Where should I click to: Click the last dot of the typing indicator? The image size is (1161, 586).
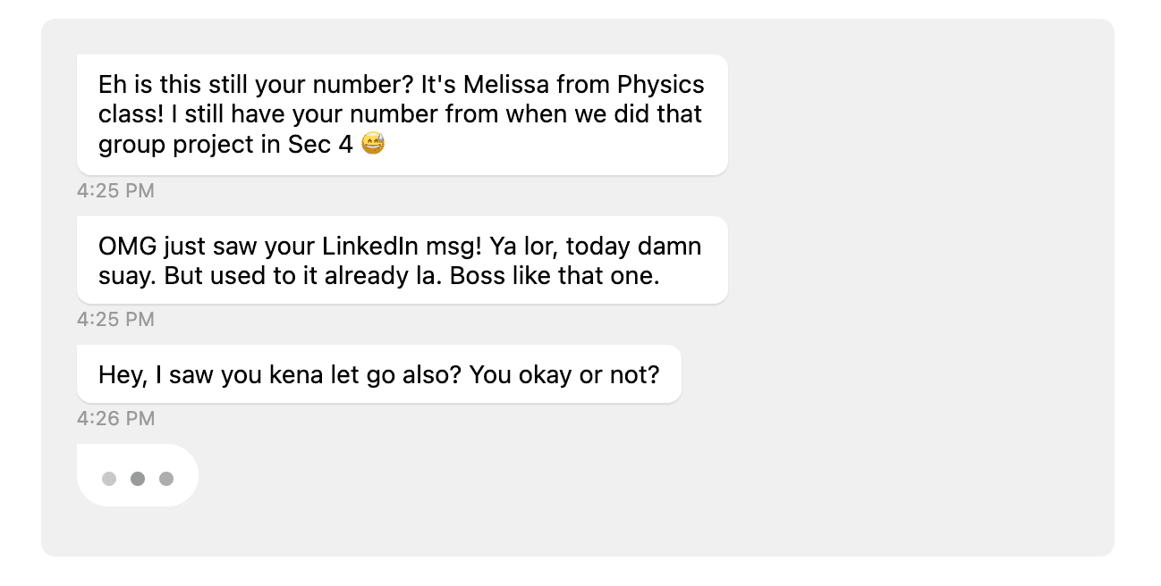(166, 479)
